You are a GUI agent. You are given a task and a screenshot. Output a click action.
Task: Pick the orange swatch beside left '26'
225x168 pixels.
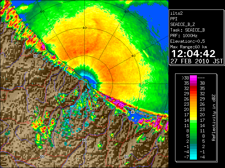point(193,99)
